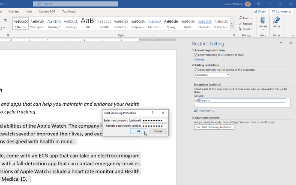Image resolution: width=296 pixels, height=185 pixels.
Task: Click the question mark help icon in dialog
Action: pyautogui.click(x=152, y=113)
